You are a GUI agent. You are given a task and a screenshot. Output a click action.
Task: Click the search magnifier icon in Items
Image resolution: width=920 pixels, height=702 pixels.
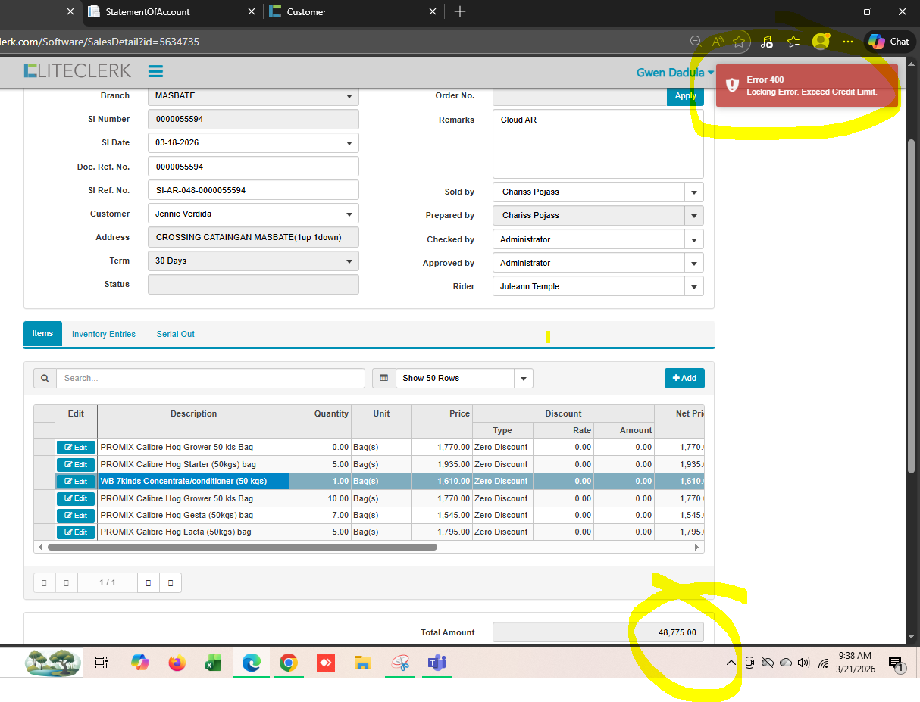click(45, 378)
